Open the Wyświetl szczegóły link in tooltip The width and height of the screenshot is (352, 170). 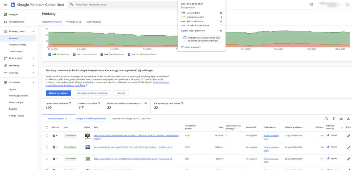[191, 47]
